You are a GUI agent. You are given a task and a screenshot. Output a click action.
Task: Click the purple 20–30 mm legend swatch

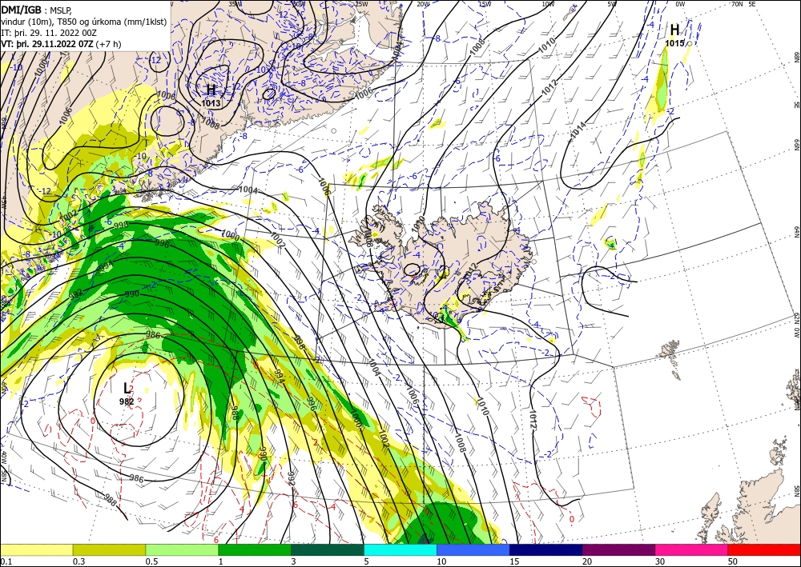[x=618, y=550]
